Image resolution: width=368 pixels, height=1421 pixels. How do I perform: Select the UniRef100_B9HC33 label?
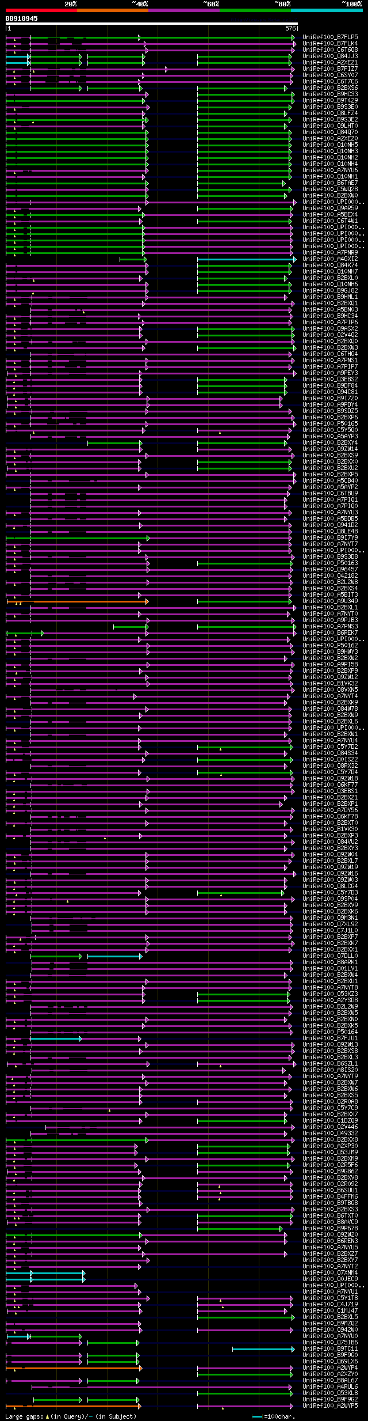(330, 94)
